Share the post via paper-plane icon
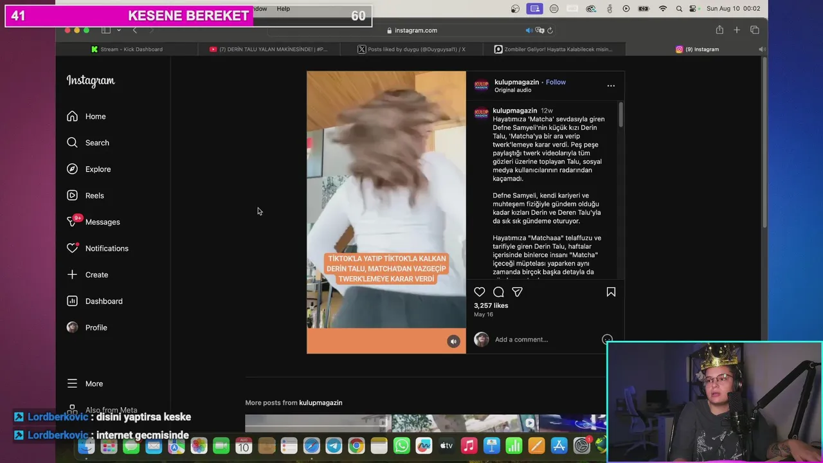This screenshot has width=823, height=463. [517, 292]
